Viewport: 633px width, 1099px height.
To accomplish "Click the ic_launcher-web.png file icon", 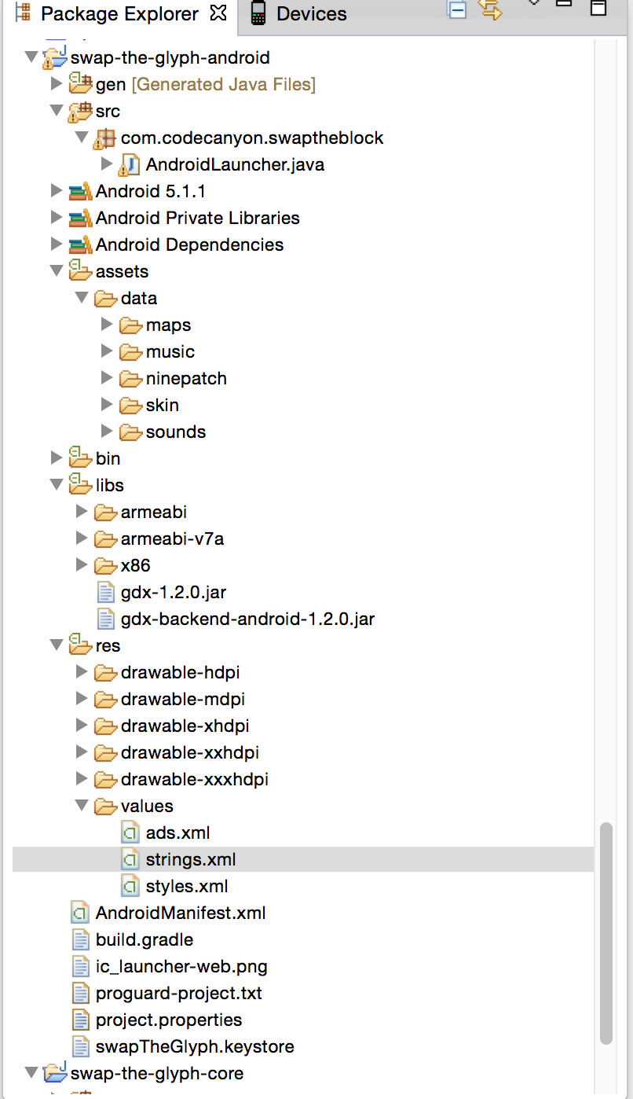I will click(80, 966).
